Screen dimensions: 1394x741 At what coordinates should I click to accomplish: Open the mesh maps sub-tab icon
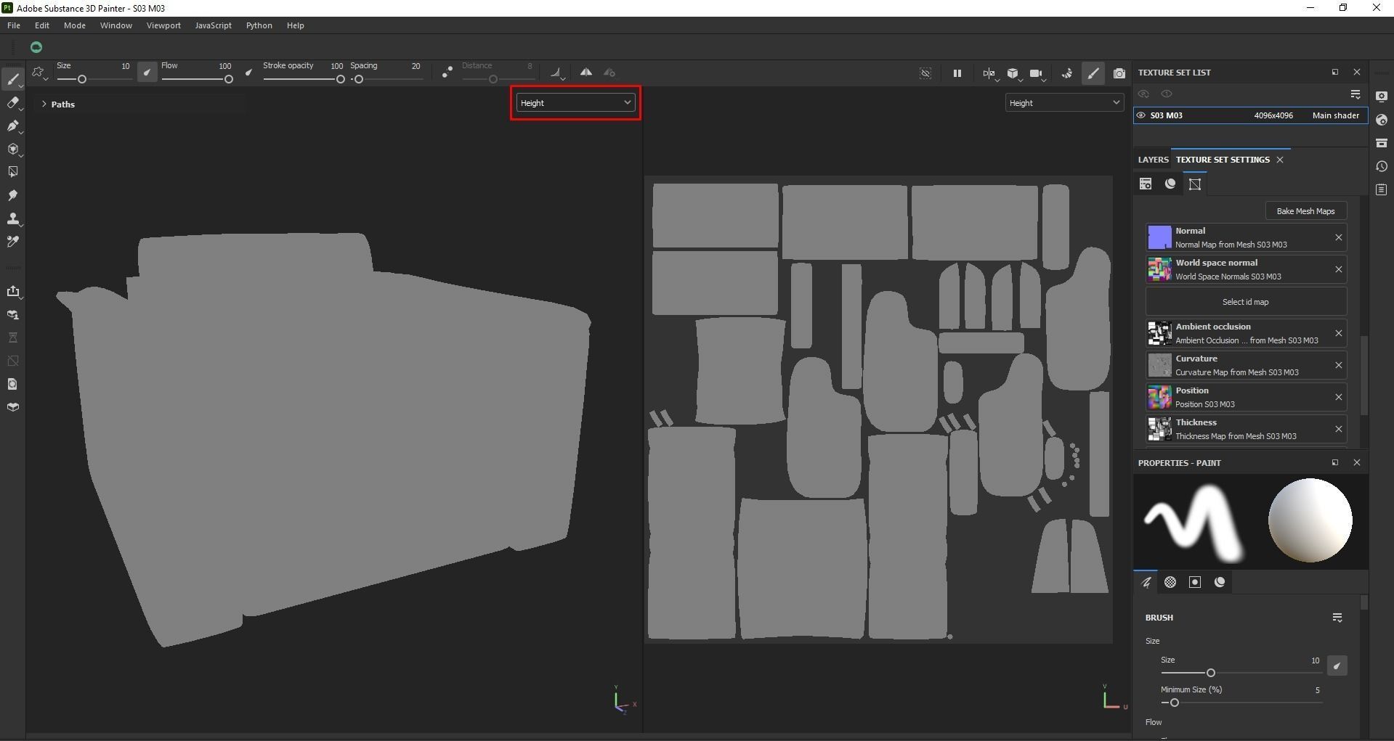[x=1195, y=184]
